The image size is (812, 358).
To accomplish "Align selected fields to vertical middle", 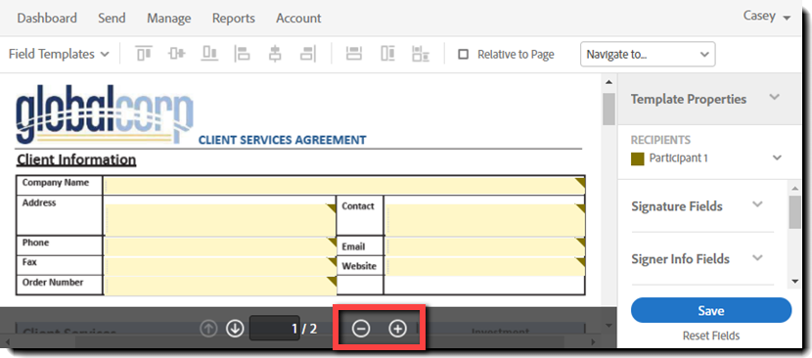I will 177,54.
